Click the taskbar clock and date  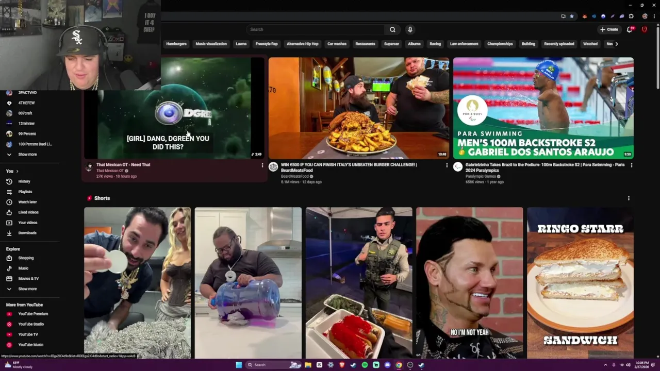(x=642, y=365)
